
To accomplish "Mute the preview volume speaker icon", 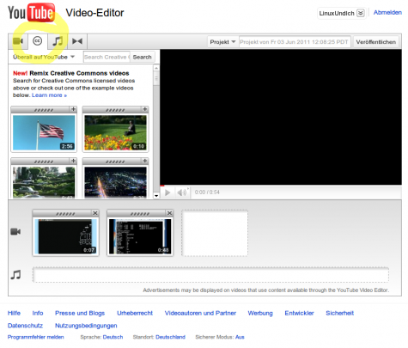I will (x=182, y=192).
